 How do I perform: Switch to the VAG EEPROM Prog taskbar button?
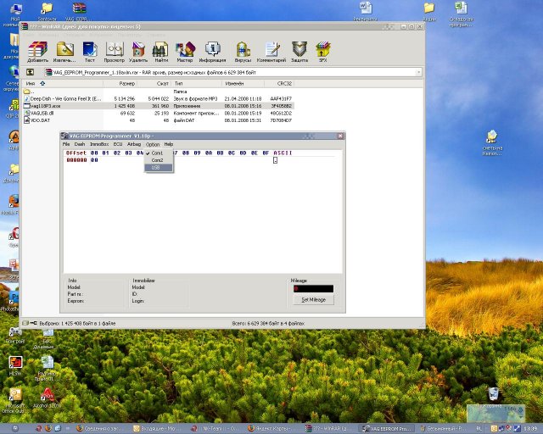386,429
